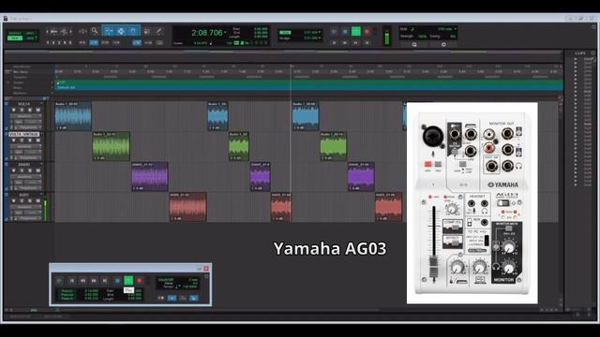This screenshot has width=600, height=337.
Task: Select the first green clip on VOLTA_VINTAGE track
Action: click(x=111, y=146)
